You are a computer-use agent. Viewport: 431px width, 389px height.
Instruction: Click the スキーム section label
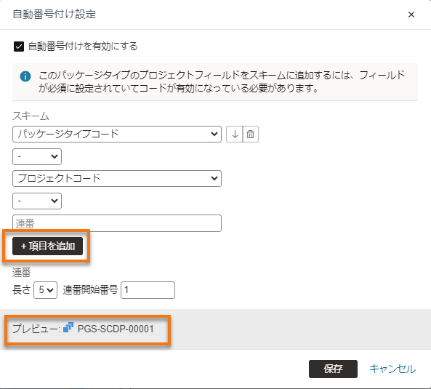31,116
